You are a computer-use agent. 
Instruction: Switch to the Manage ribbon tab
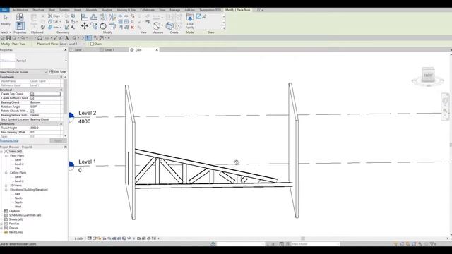(x=174, y=10)
